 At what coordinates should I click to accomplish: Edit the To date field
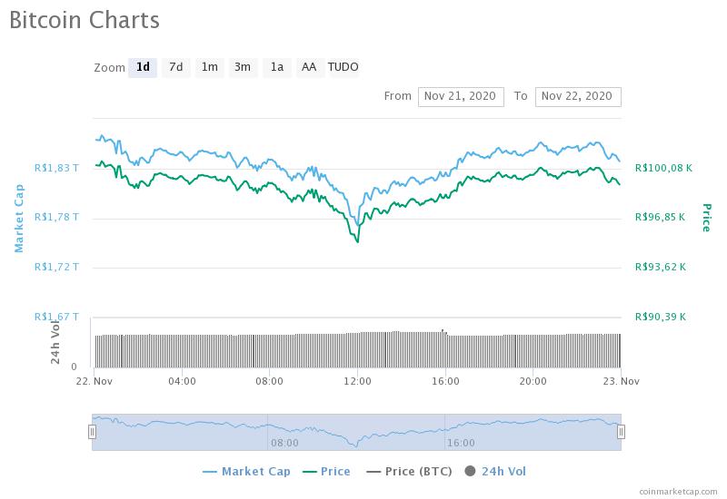click(x=578, y=97)
